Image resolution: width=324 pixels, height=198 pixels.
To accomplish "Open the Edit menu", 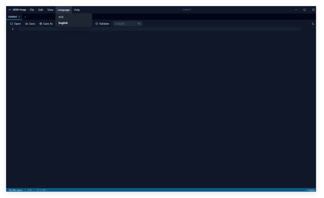I will (41, 10).
